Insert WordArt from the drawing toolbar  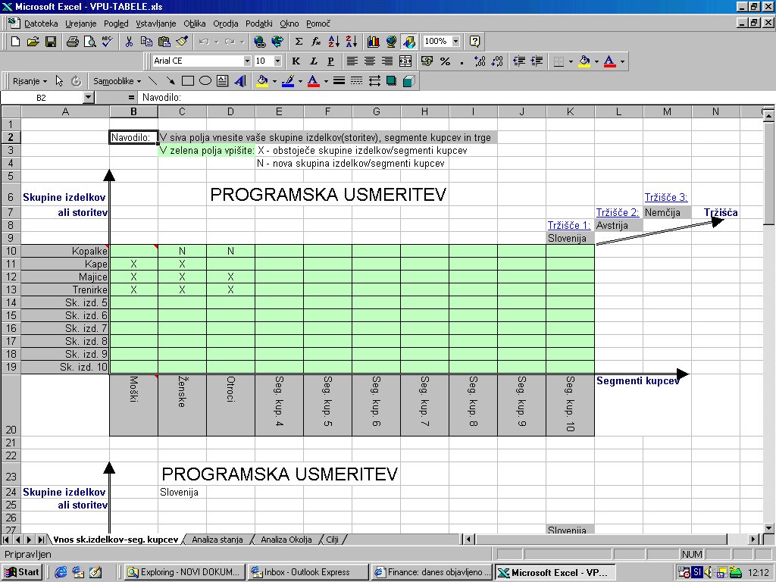pyautogui.click(x=240, y=80)
